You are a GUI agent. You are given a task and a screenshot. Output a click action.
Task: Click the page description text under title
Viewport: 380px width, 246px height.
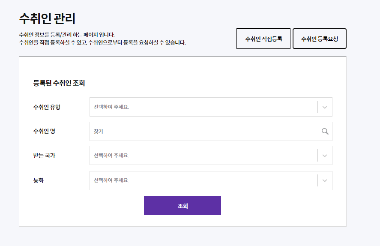(x=102, y=39)
